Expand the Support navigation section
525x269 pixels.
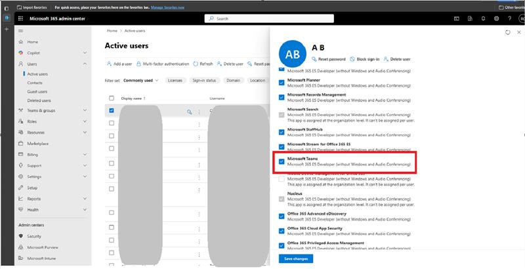point(85,165)
